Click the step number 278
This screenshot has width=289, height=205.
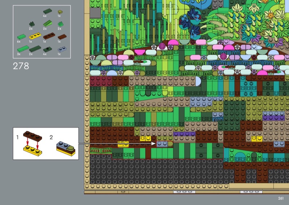pyautogui.click(x=21, y=66)
